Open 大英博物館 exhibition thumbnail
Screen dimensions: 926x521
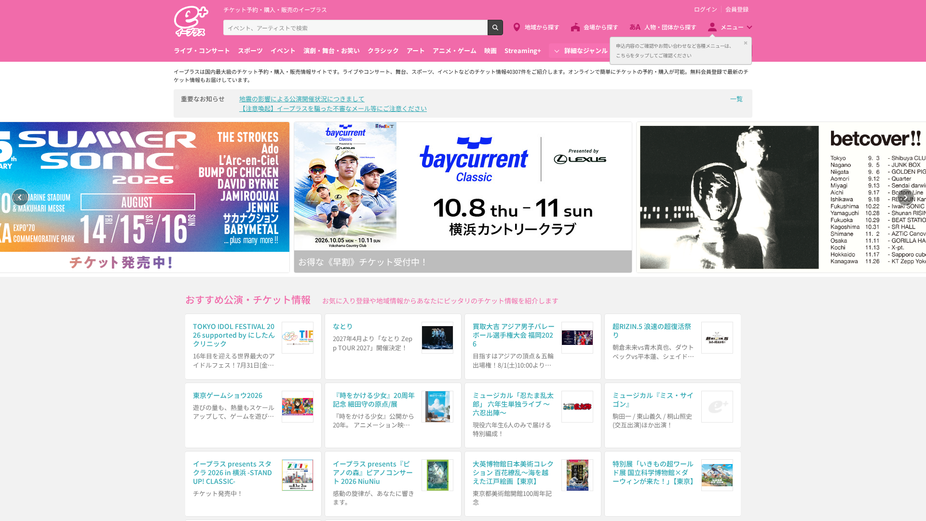(x=577, y=475)
